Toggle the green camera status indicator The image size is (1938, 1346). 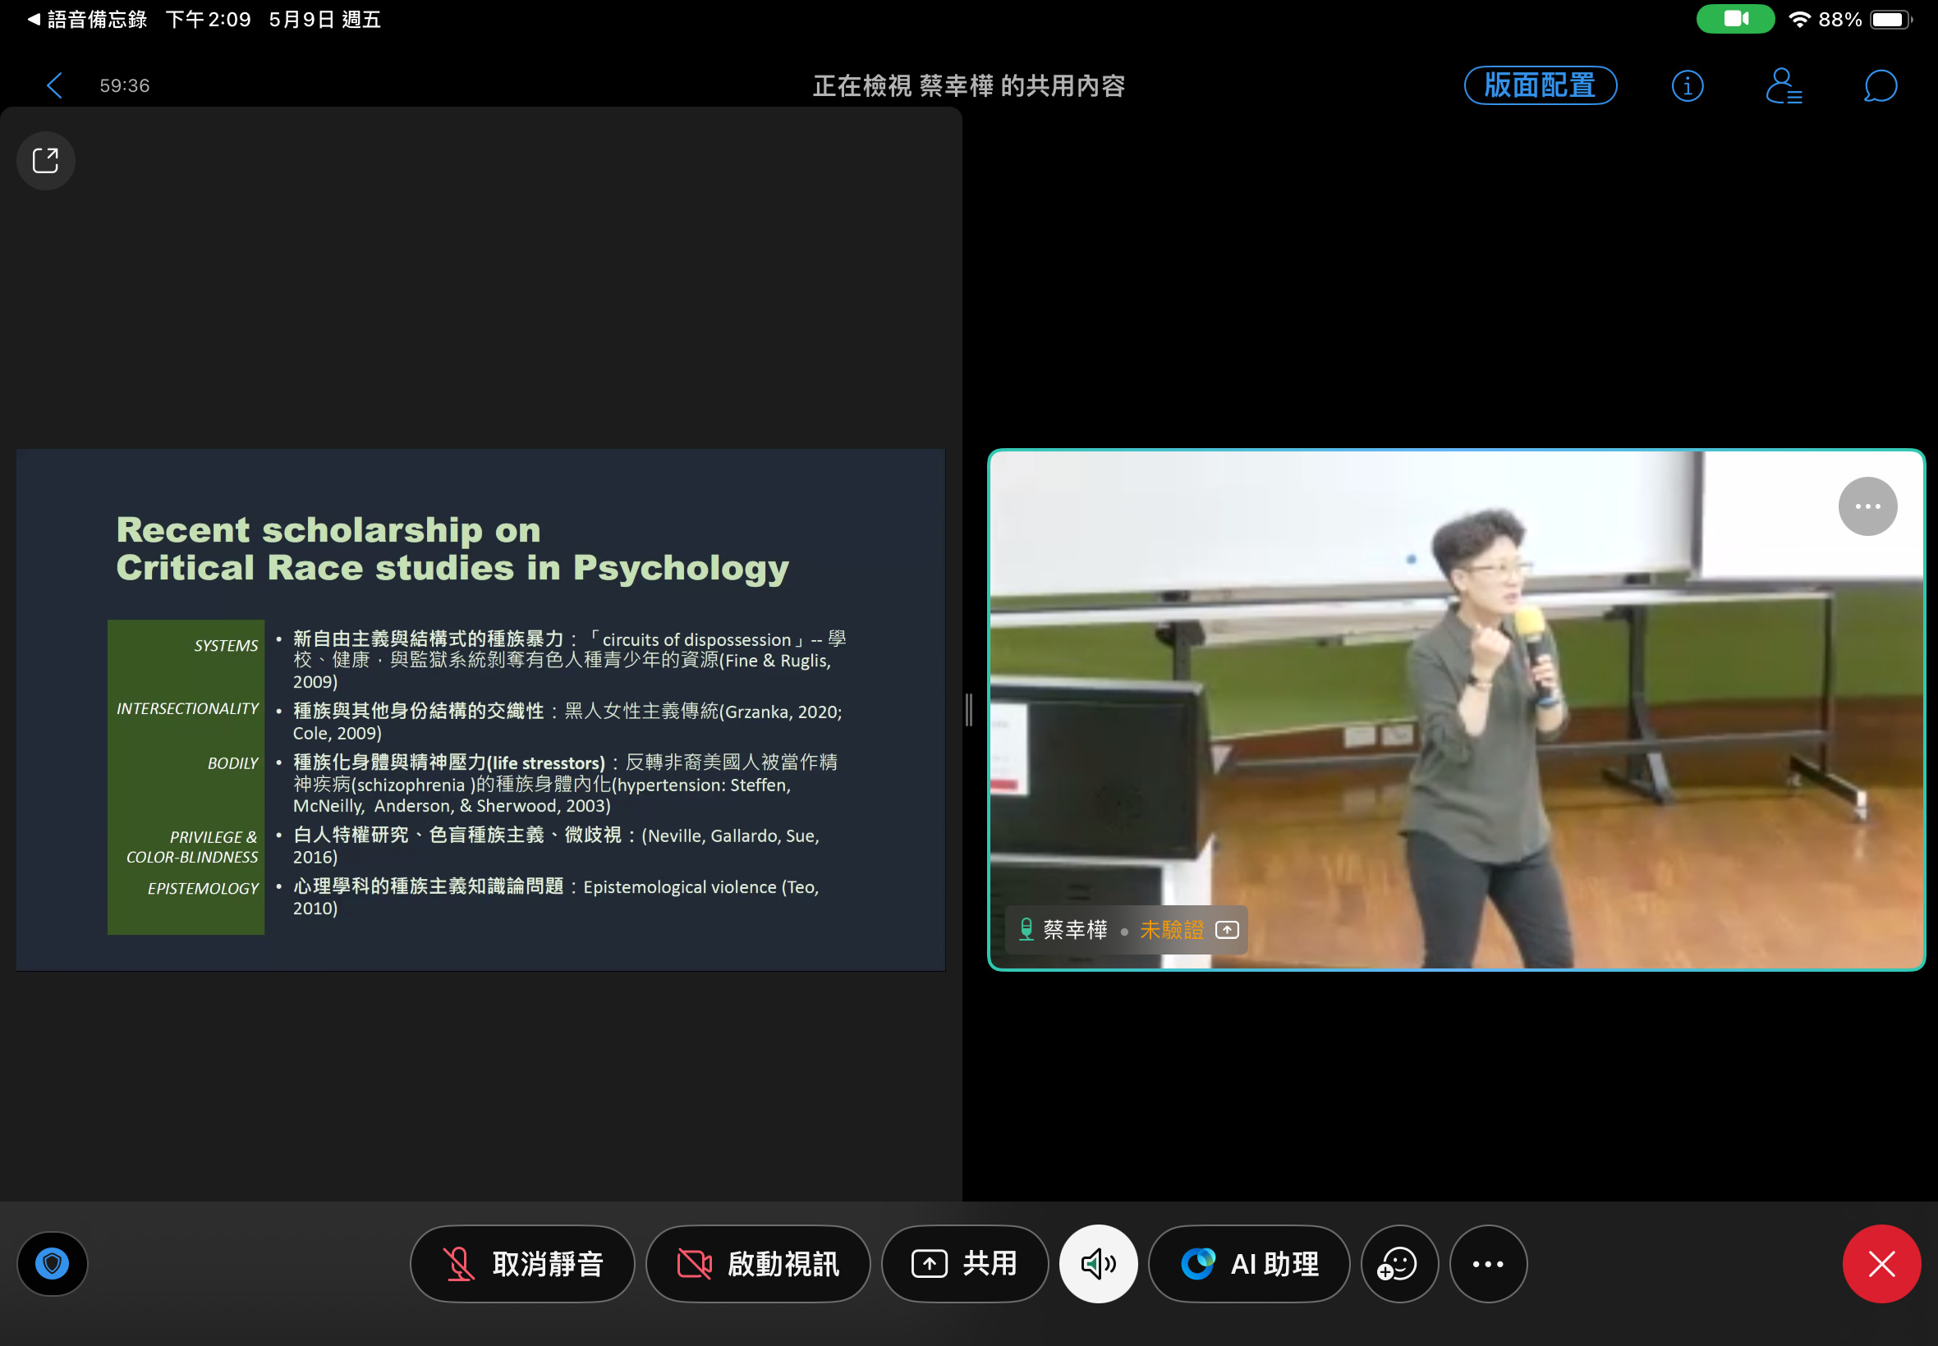1734,19
